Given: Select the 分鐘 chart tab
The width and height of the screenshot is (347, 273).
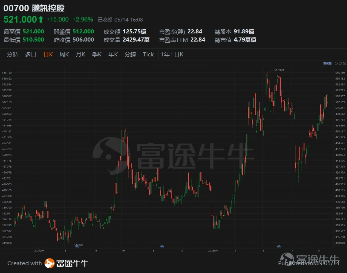Looking at the screenshot, I should coord(130,55).
